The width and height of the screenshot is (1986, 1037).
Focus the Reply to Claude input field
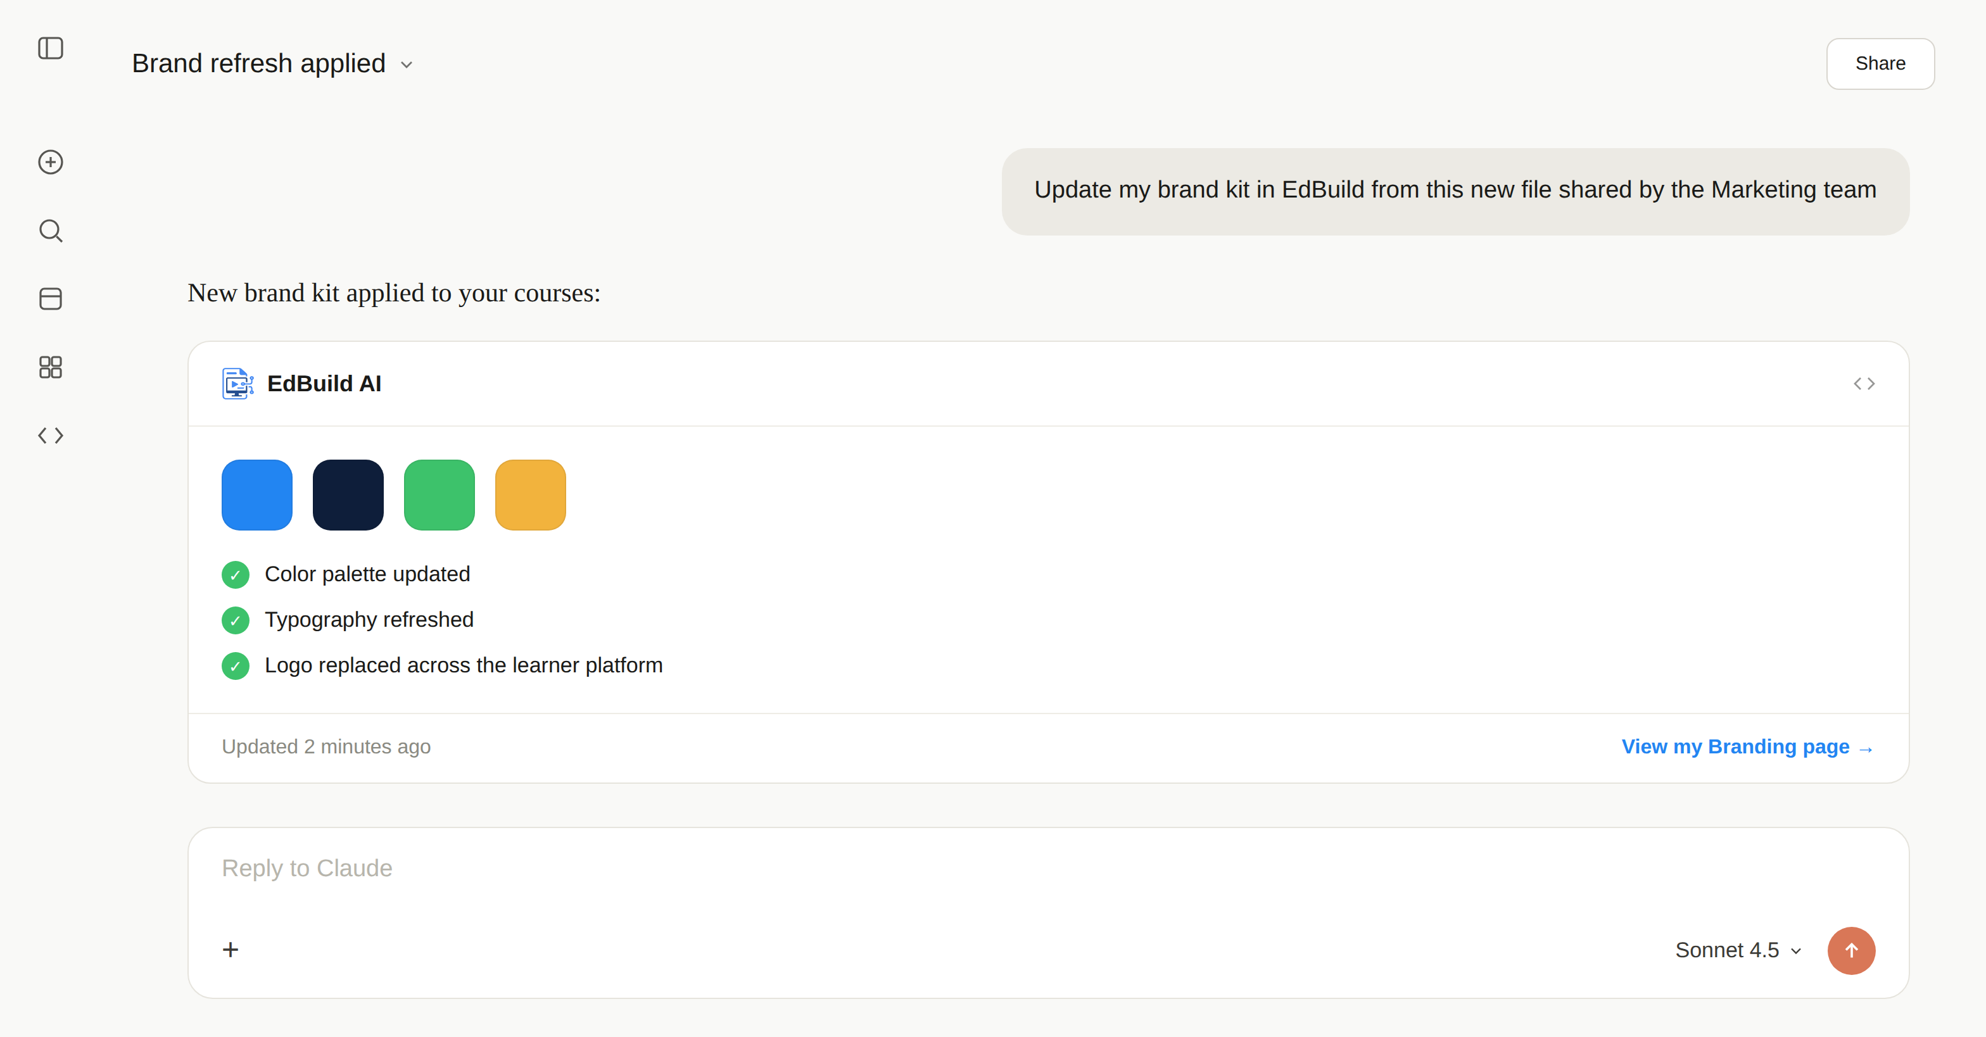(1047, 868)
